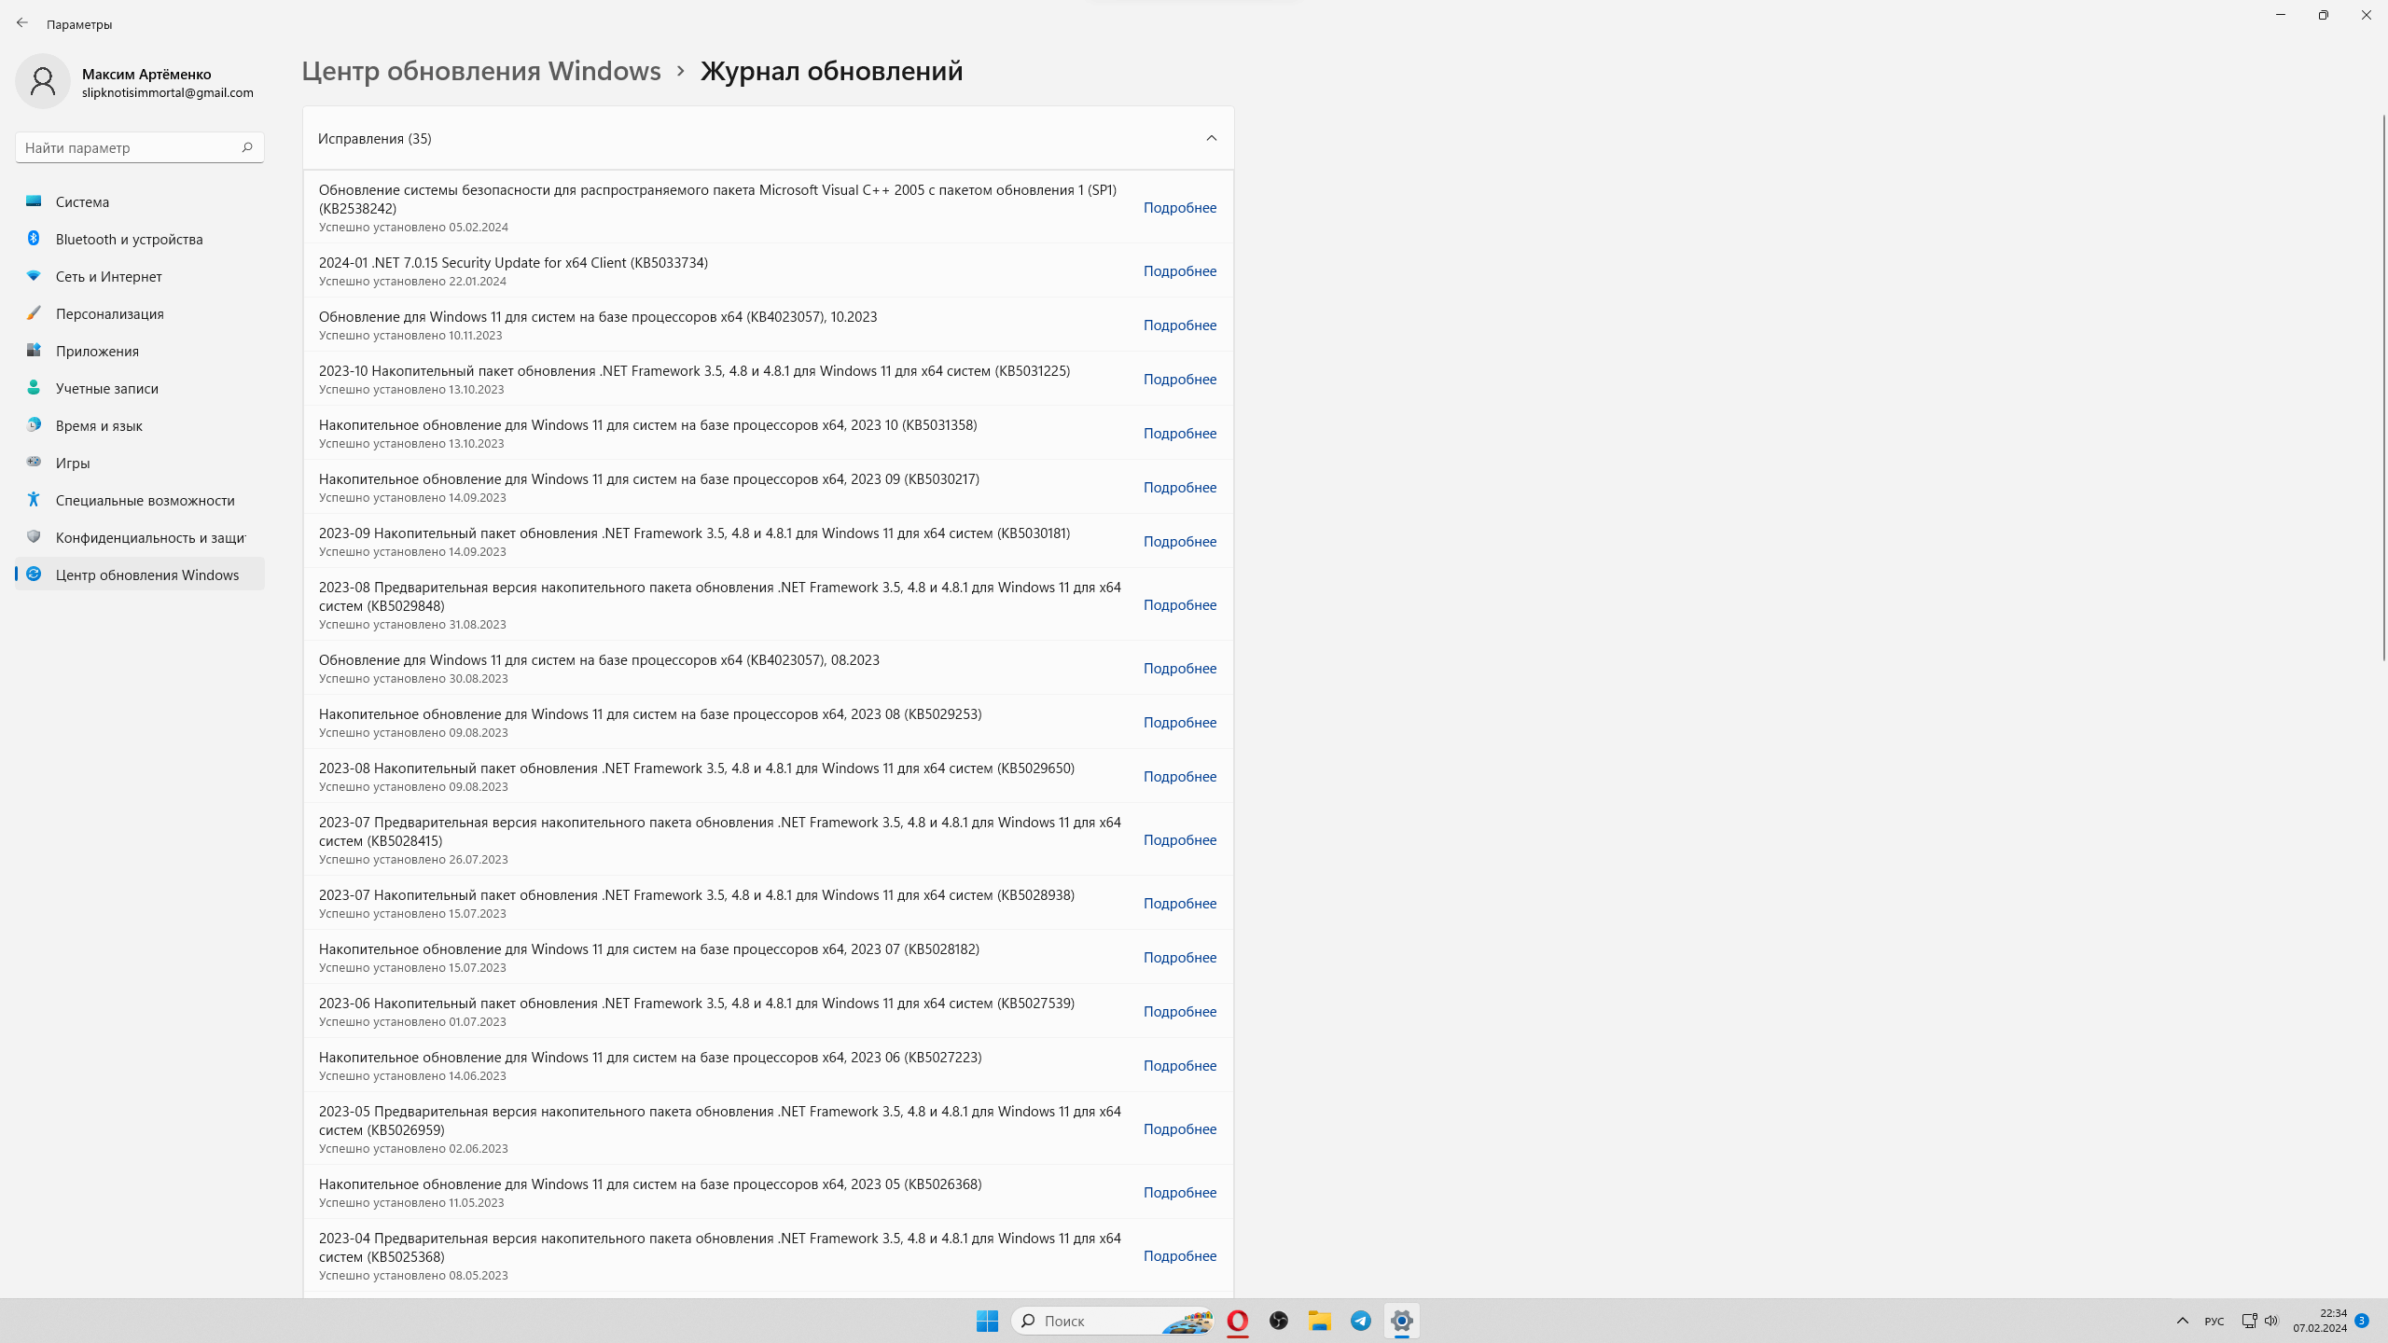The image size is (2388, 1343).
Task: Open Конфиденциальность и защита settings
Action: [x=140, y=537]
